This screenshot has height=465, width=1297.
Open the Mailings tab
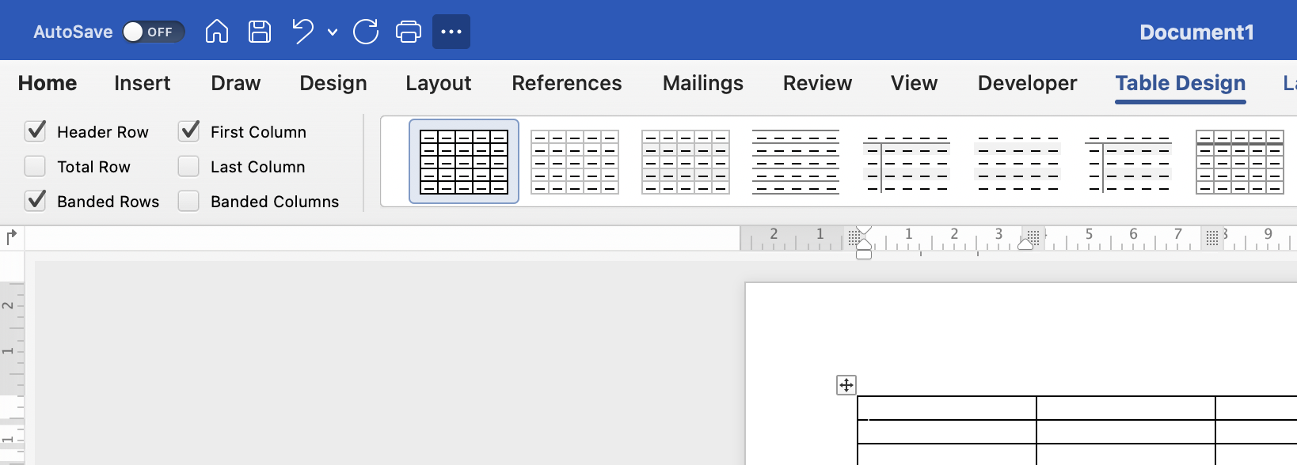click(x=702, y=83)
